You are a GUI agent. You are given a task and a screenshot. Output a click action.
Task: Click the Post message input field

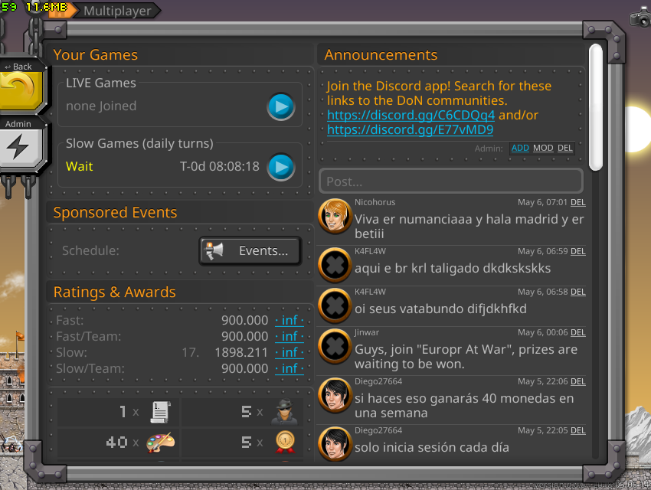point(450,181)
